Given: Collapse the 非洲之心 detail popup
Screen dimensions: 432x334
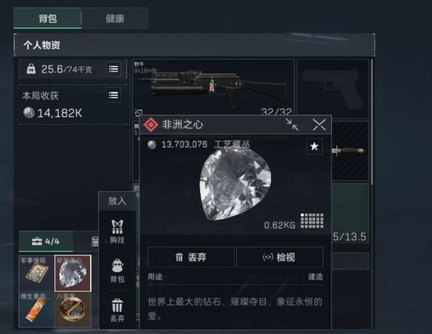Looking at the screenshot, I should point(292,125).
